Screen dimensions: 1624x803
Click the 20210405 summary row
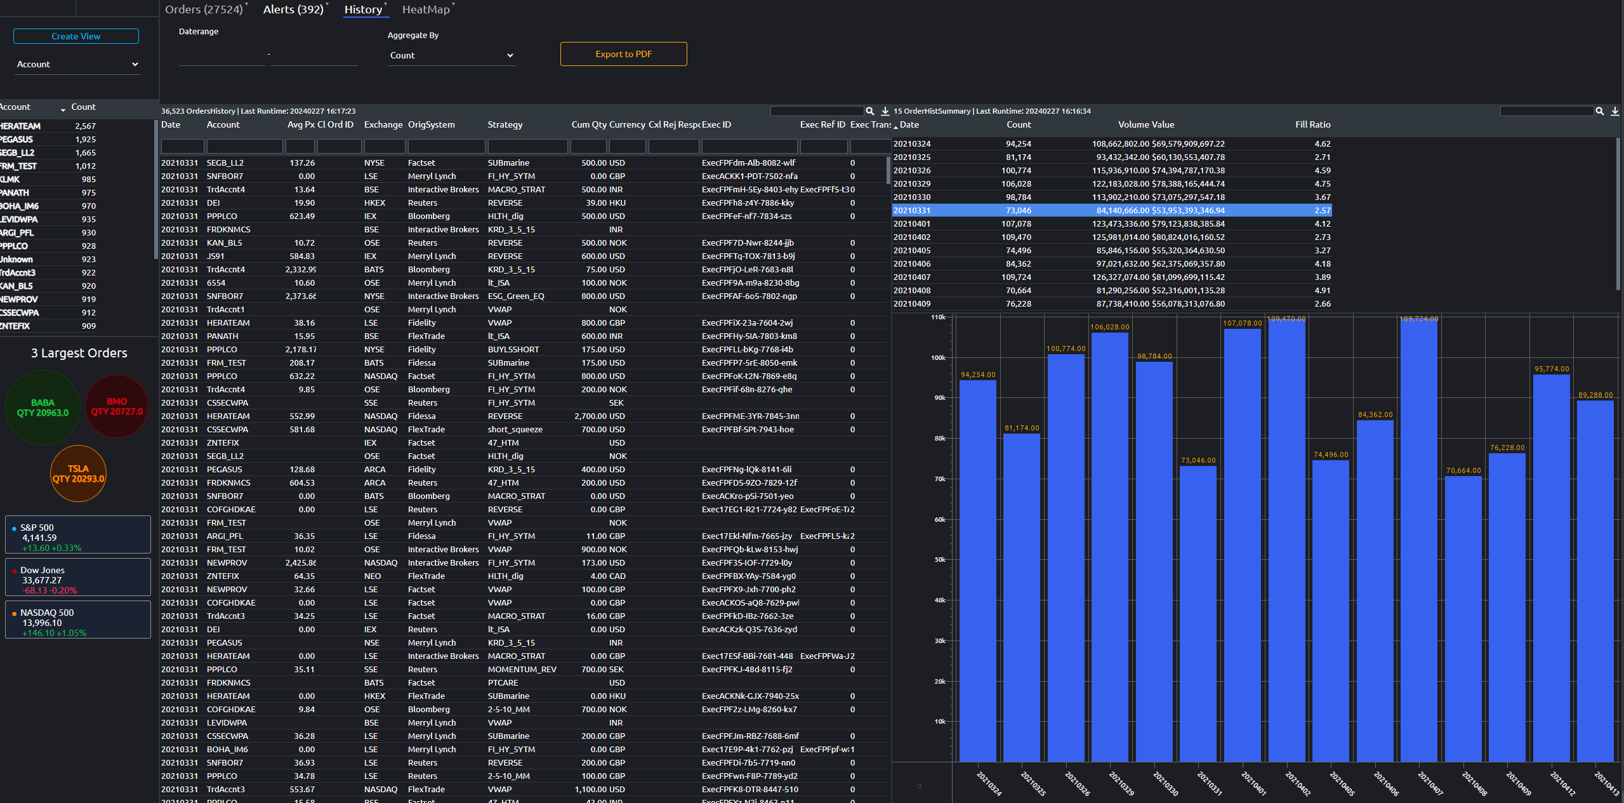click(1112, 250)
